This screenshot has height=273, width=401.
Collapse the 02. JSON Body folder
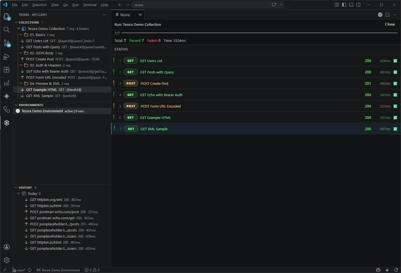click(x=21, y=53)
